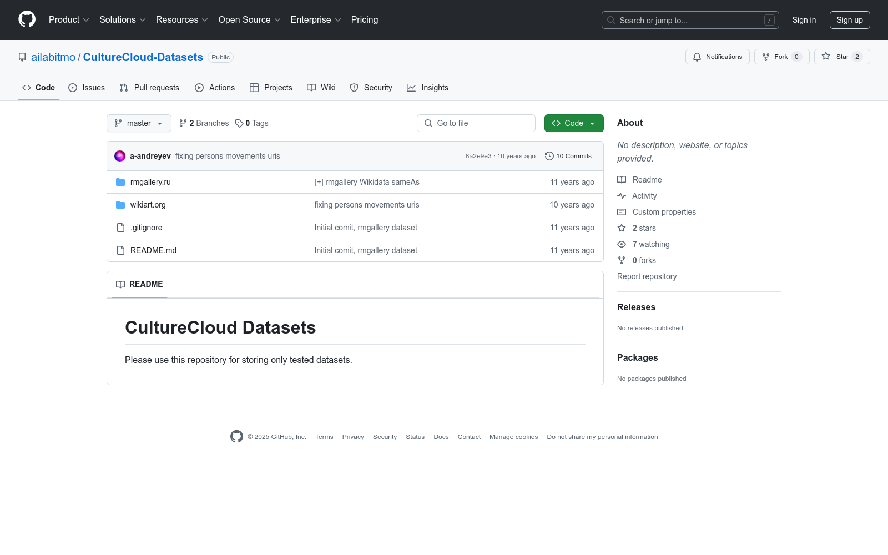Click the repository icon before ailabitmo
The image size is (888, 555).
pyautogui.click(x=22, y=57)
